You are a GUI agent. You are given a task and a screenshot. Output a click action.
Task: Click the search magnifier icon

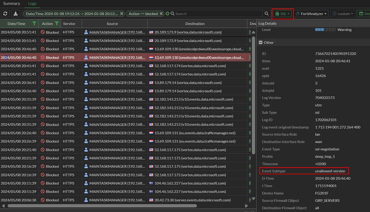click(267, 14)
